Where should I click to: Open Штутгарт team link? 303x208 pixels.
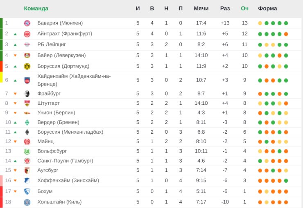[x=48, y=103]
